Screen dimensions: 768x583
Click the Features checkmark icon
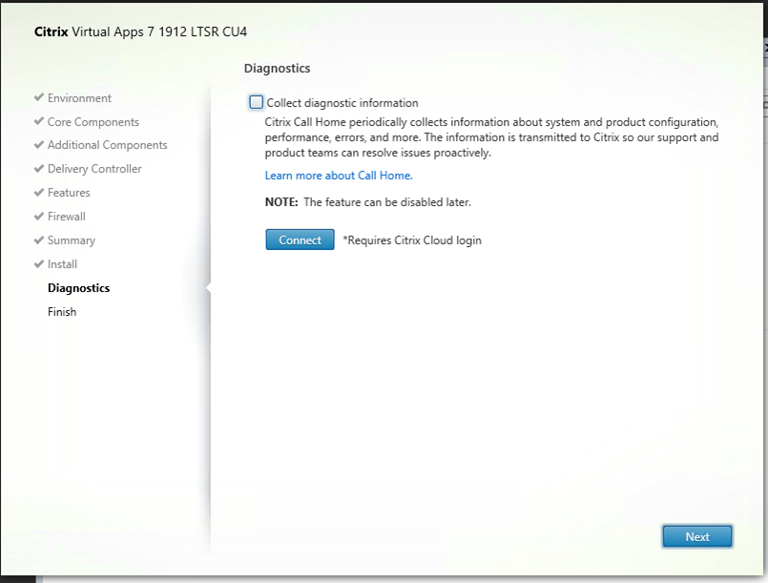(x=39, y=192)
